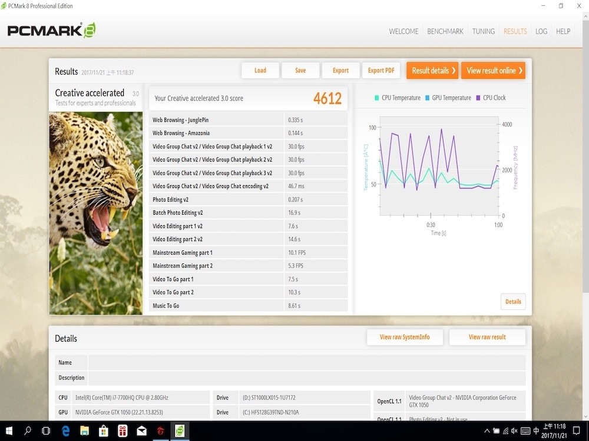Click the Task View icon
The width and height of the screenshot is (589, 441).
point(46,431)
